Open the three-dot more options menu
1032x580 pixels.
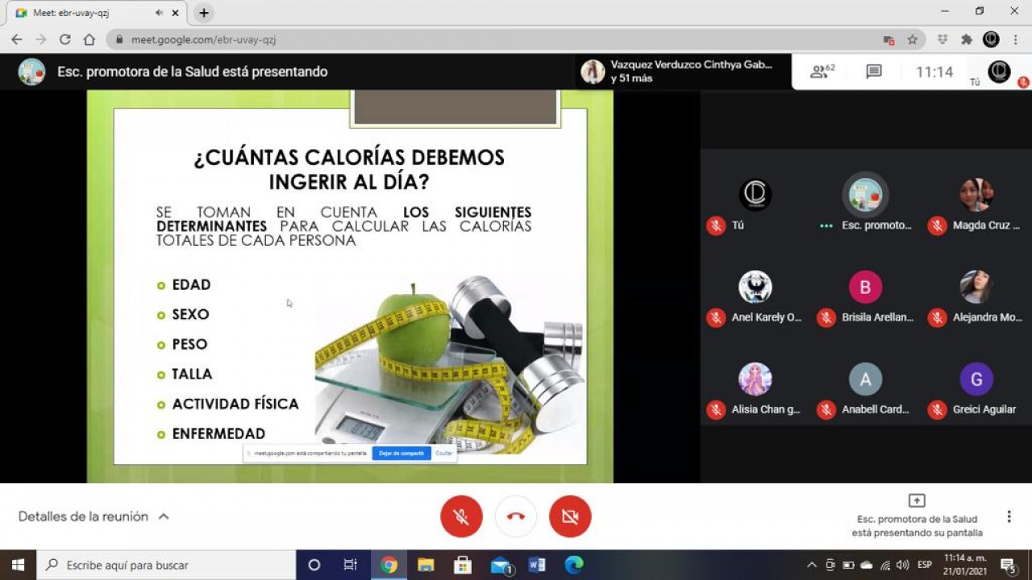1009,516
